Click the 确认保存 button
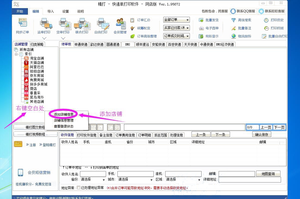Viewport: 300px width, 199px height. pos(261,135)
